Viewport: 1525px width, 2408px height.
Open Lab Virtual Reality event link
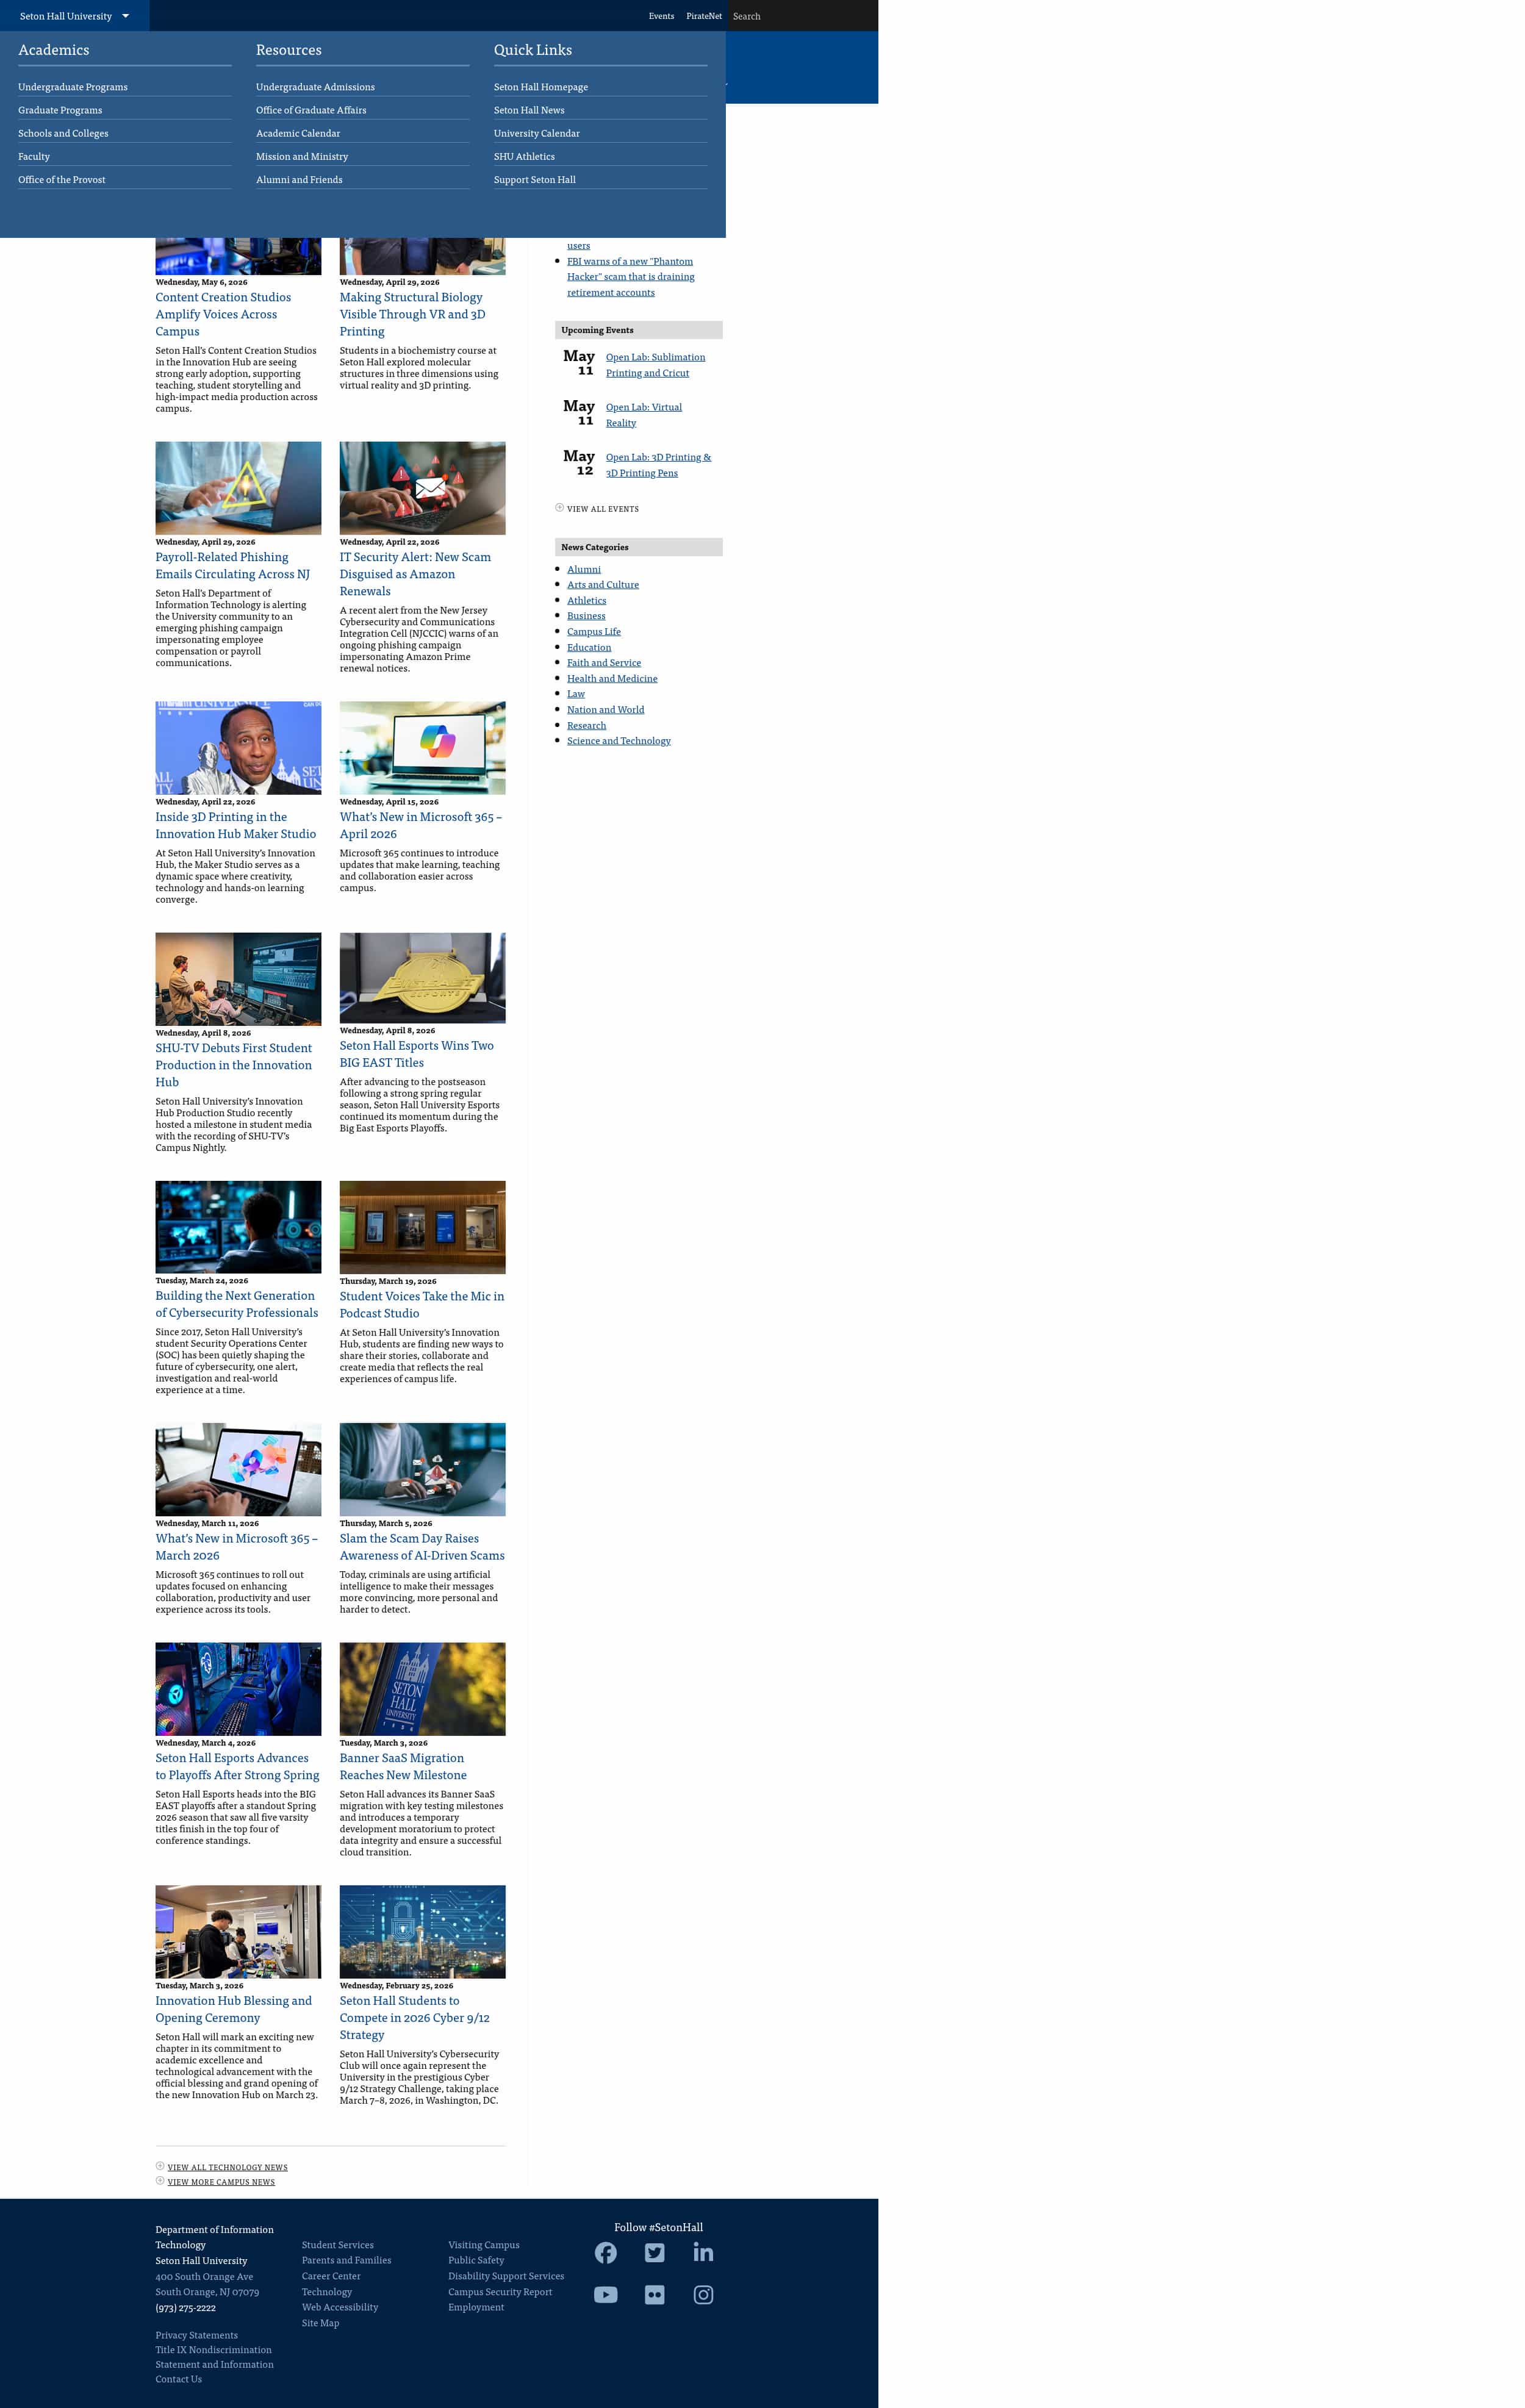(x=643, y=415)
